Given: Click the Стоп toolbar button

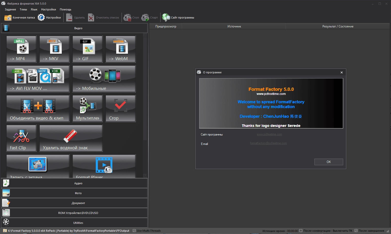Looking at the screenshot, I should (x=131, y=18).
